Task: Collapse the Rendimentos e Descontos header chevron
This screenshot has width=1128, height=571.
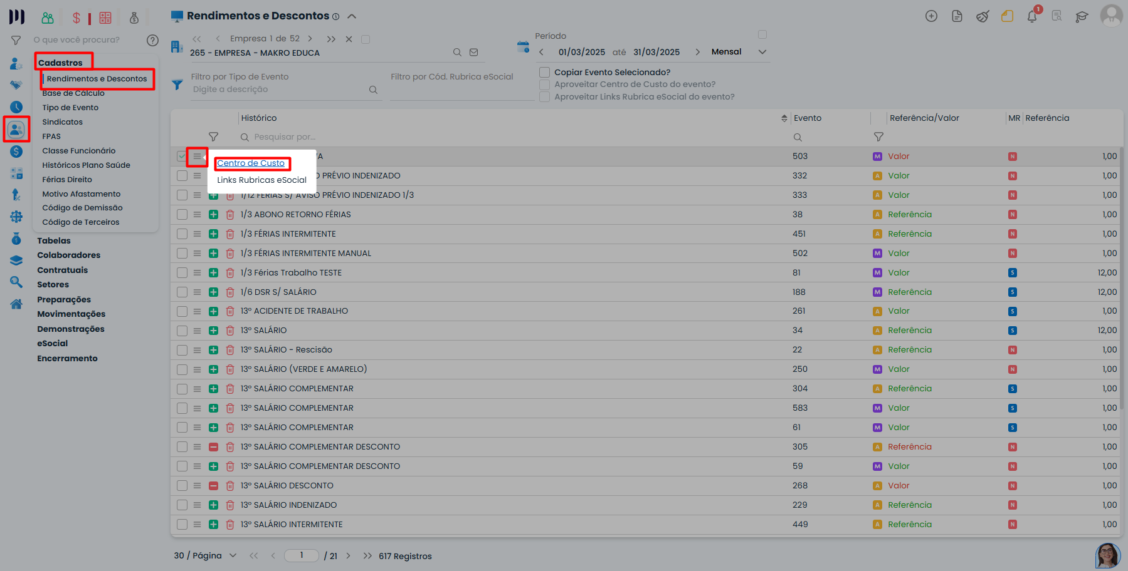Action: pos(352,16)
